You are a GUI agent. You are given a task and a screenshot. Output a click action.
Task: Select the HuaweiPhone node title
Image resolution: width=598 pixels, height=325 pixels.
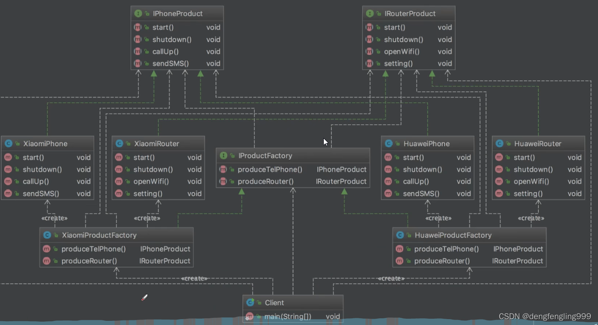click(x=426, y=144)
